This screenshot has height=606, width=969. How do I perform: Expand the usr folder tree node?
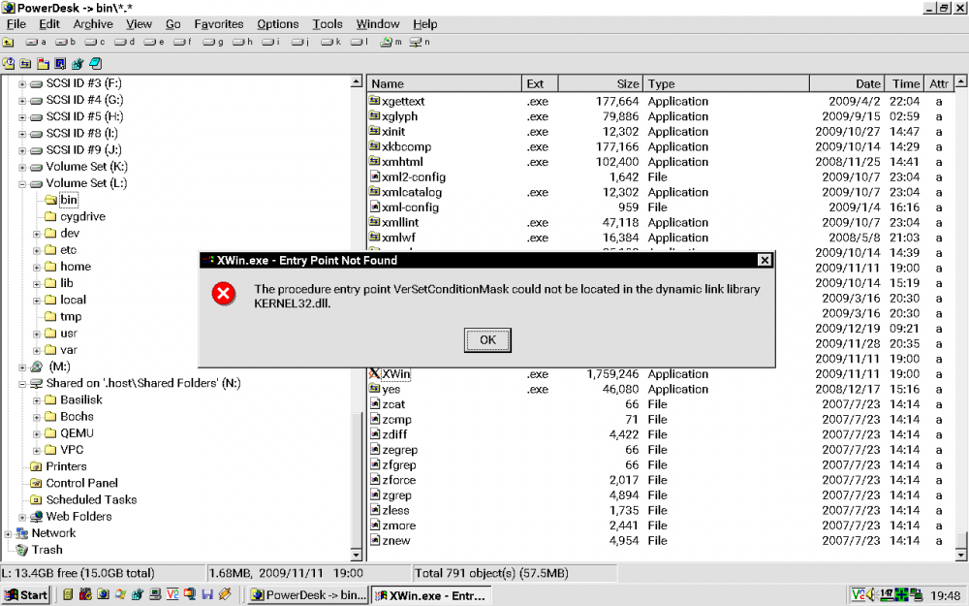pos(37,334)
